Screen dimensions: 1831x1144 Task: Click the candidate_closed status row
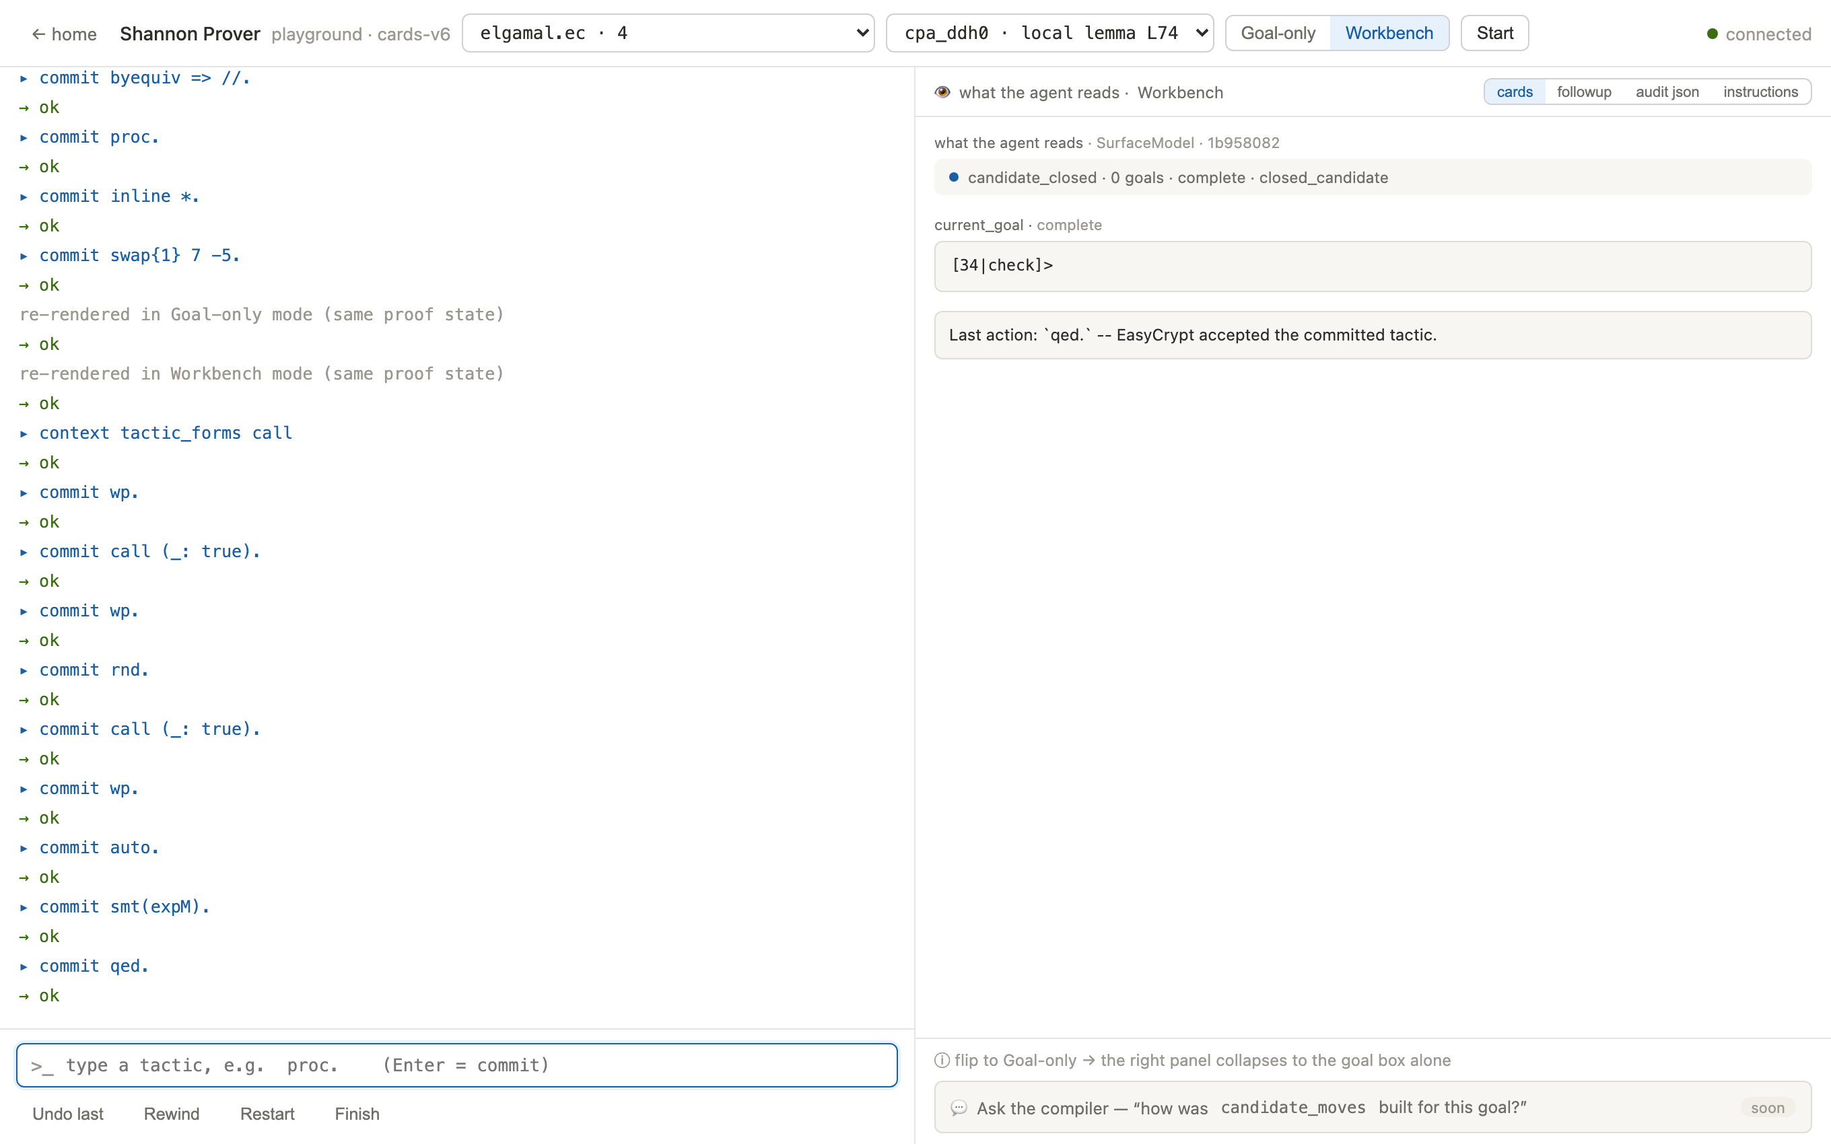pos(1373,177)
